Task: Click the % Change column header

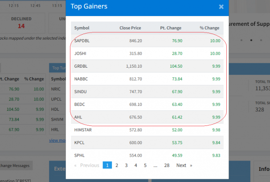Action: click(x=210, y=28)
